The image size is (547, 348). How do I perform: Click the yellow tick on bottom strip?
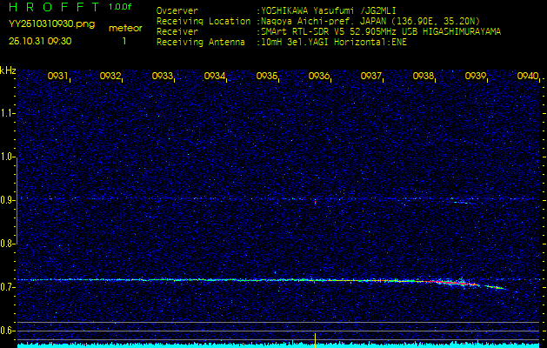tap(314, 337)
